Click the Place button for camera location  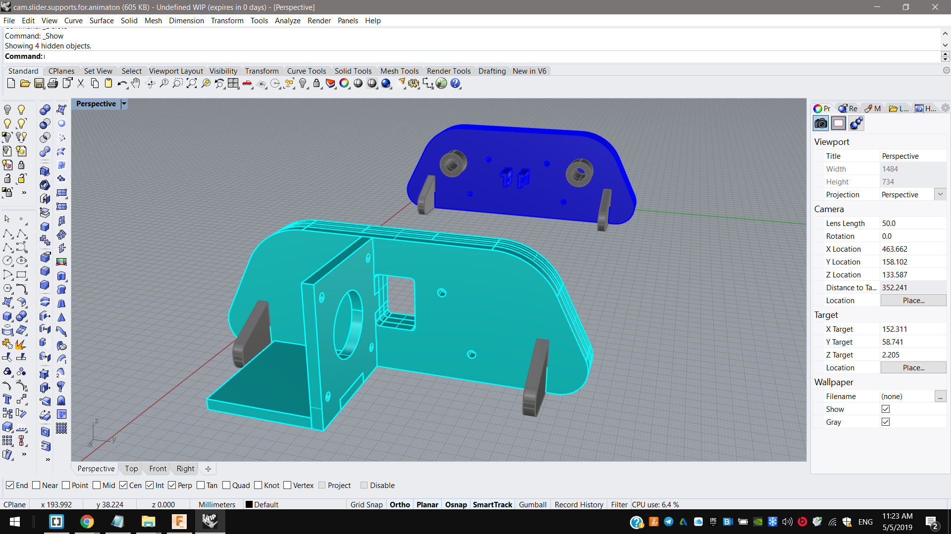(x=913, y=301)
